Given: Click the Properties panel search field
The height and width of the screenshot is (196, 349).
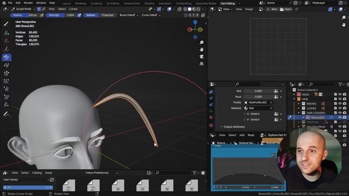Looking at the screenshot, I should pyautogui.click(x=248, y=84).
